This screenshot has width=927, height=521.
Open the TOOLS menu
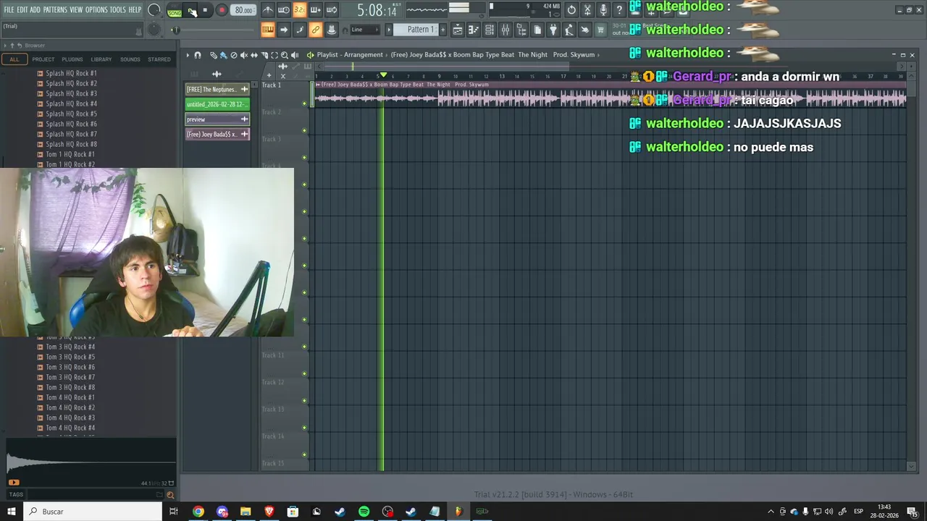pos(117,9)
